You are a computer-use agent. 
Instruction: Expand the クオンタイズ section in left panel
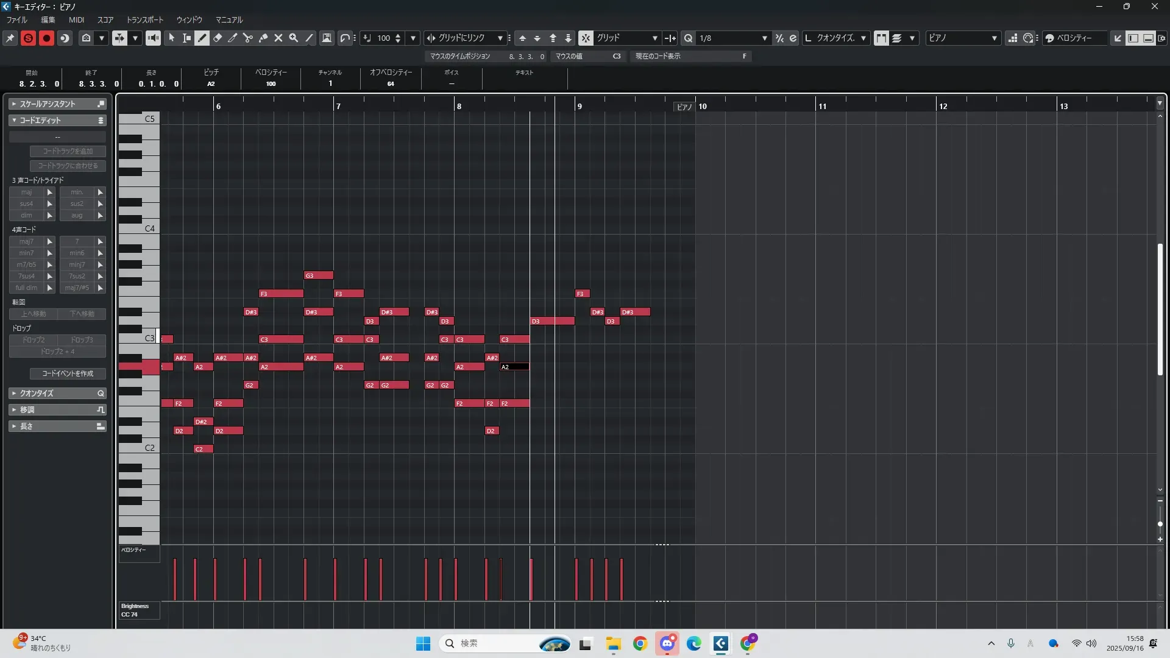[57, 393]
